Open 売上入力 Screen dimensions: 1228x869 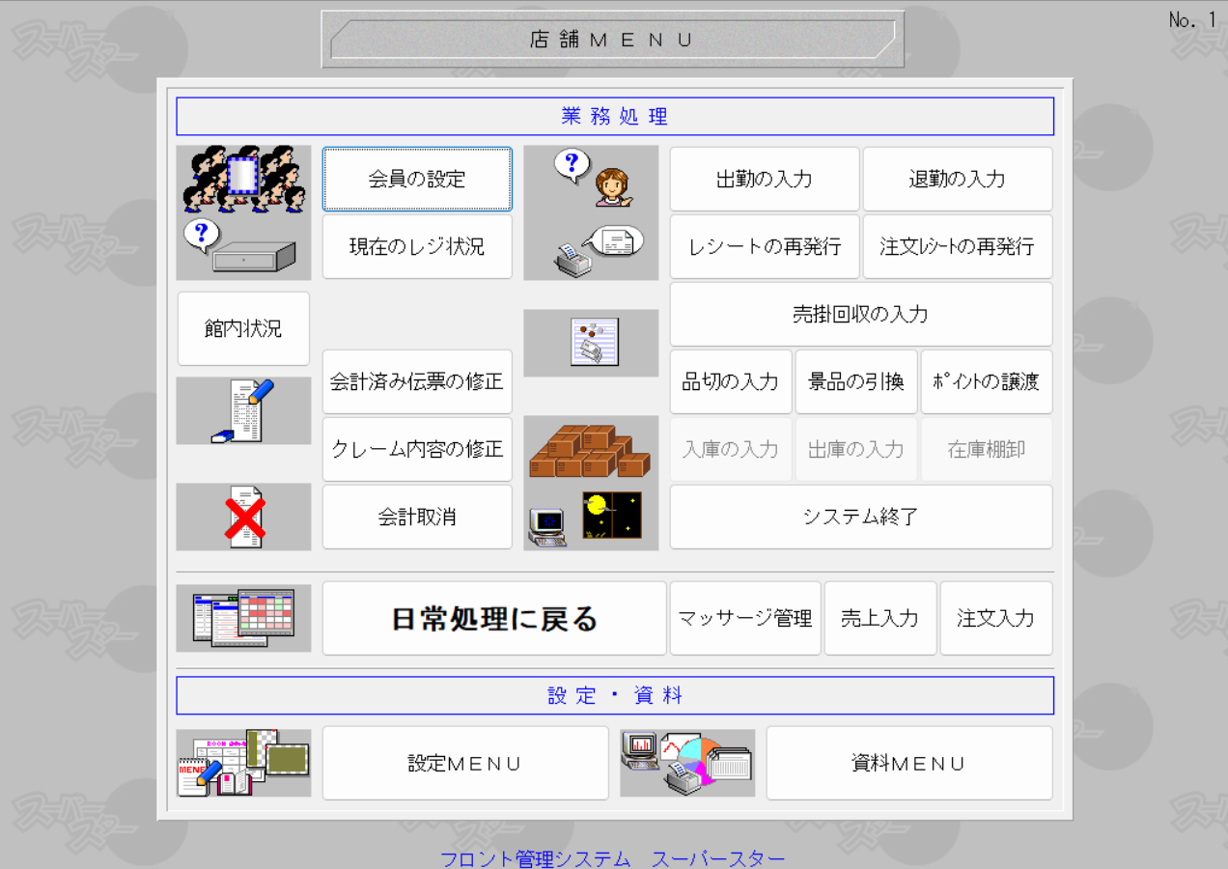[x=880, y=618]
